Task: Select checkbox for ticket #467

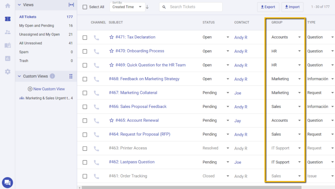Action: (85, 93)
